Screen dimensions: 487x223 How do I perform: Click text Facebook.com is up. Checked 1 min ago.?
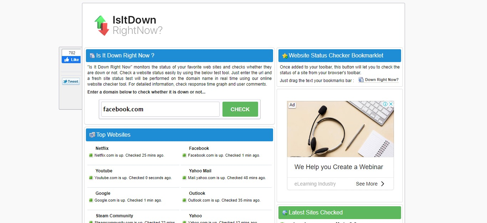[x=224, y=155]
